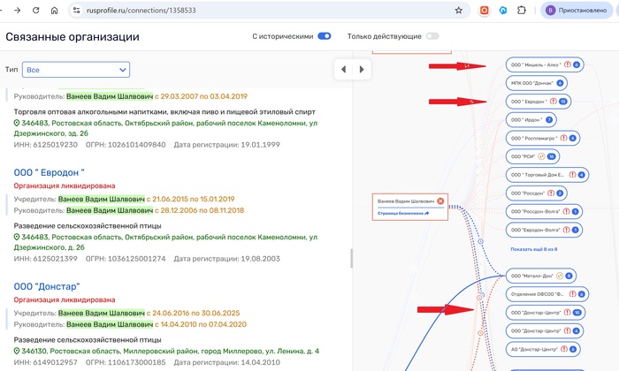The height and width of the screenshot is (371, 619).
Task: Select the ООО "Евродон-Волга" node
Action: point(544,230)
